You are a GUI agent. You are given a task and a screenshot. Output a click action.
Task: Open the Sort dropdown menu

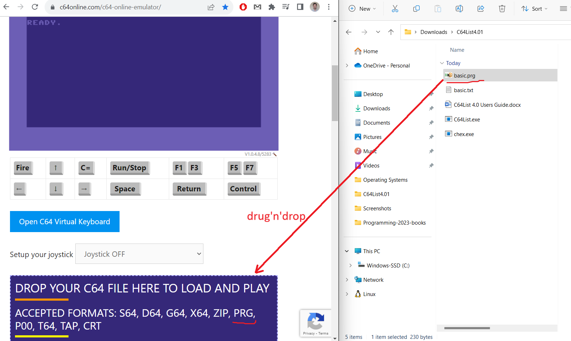(534, 9)
